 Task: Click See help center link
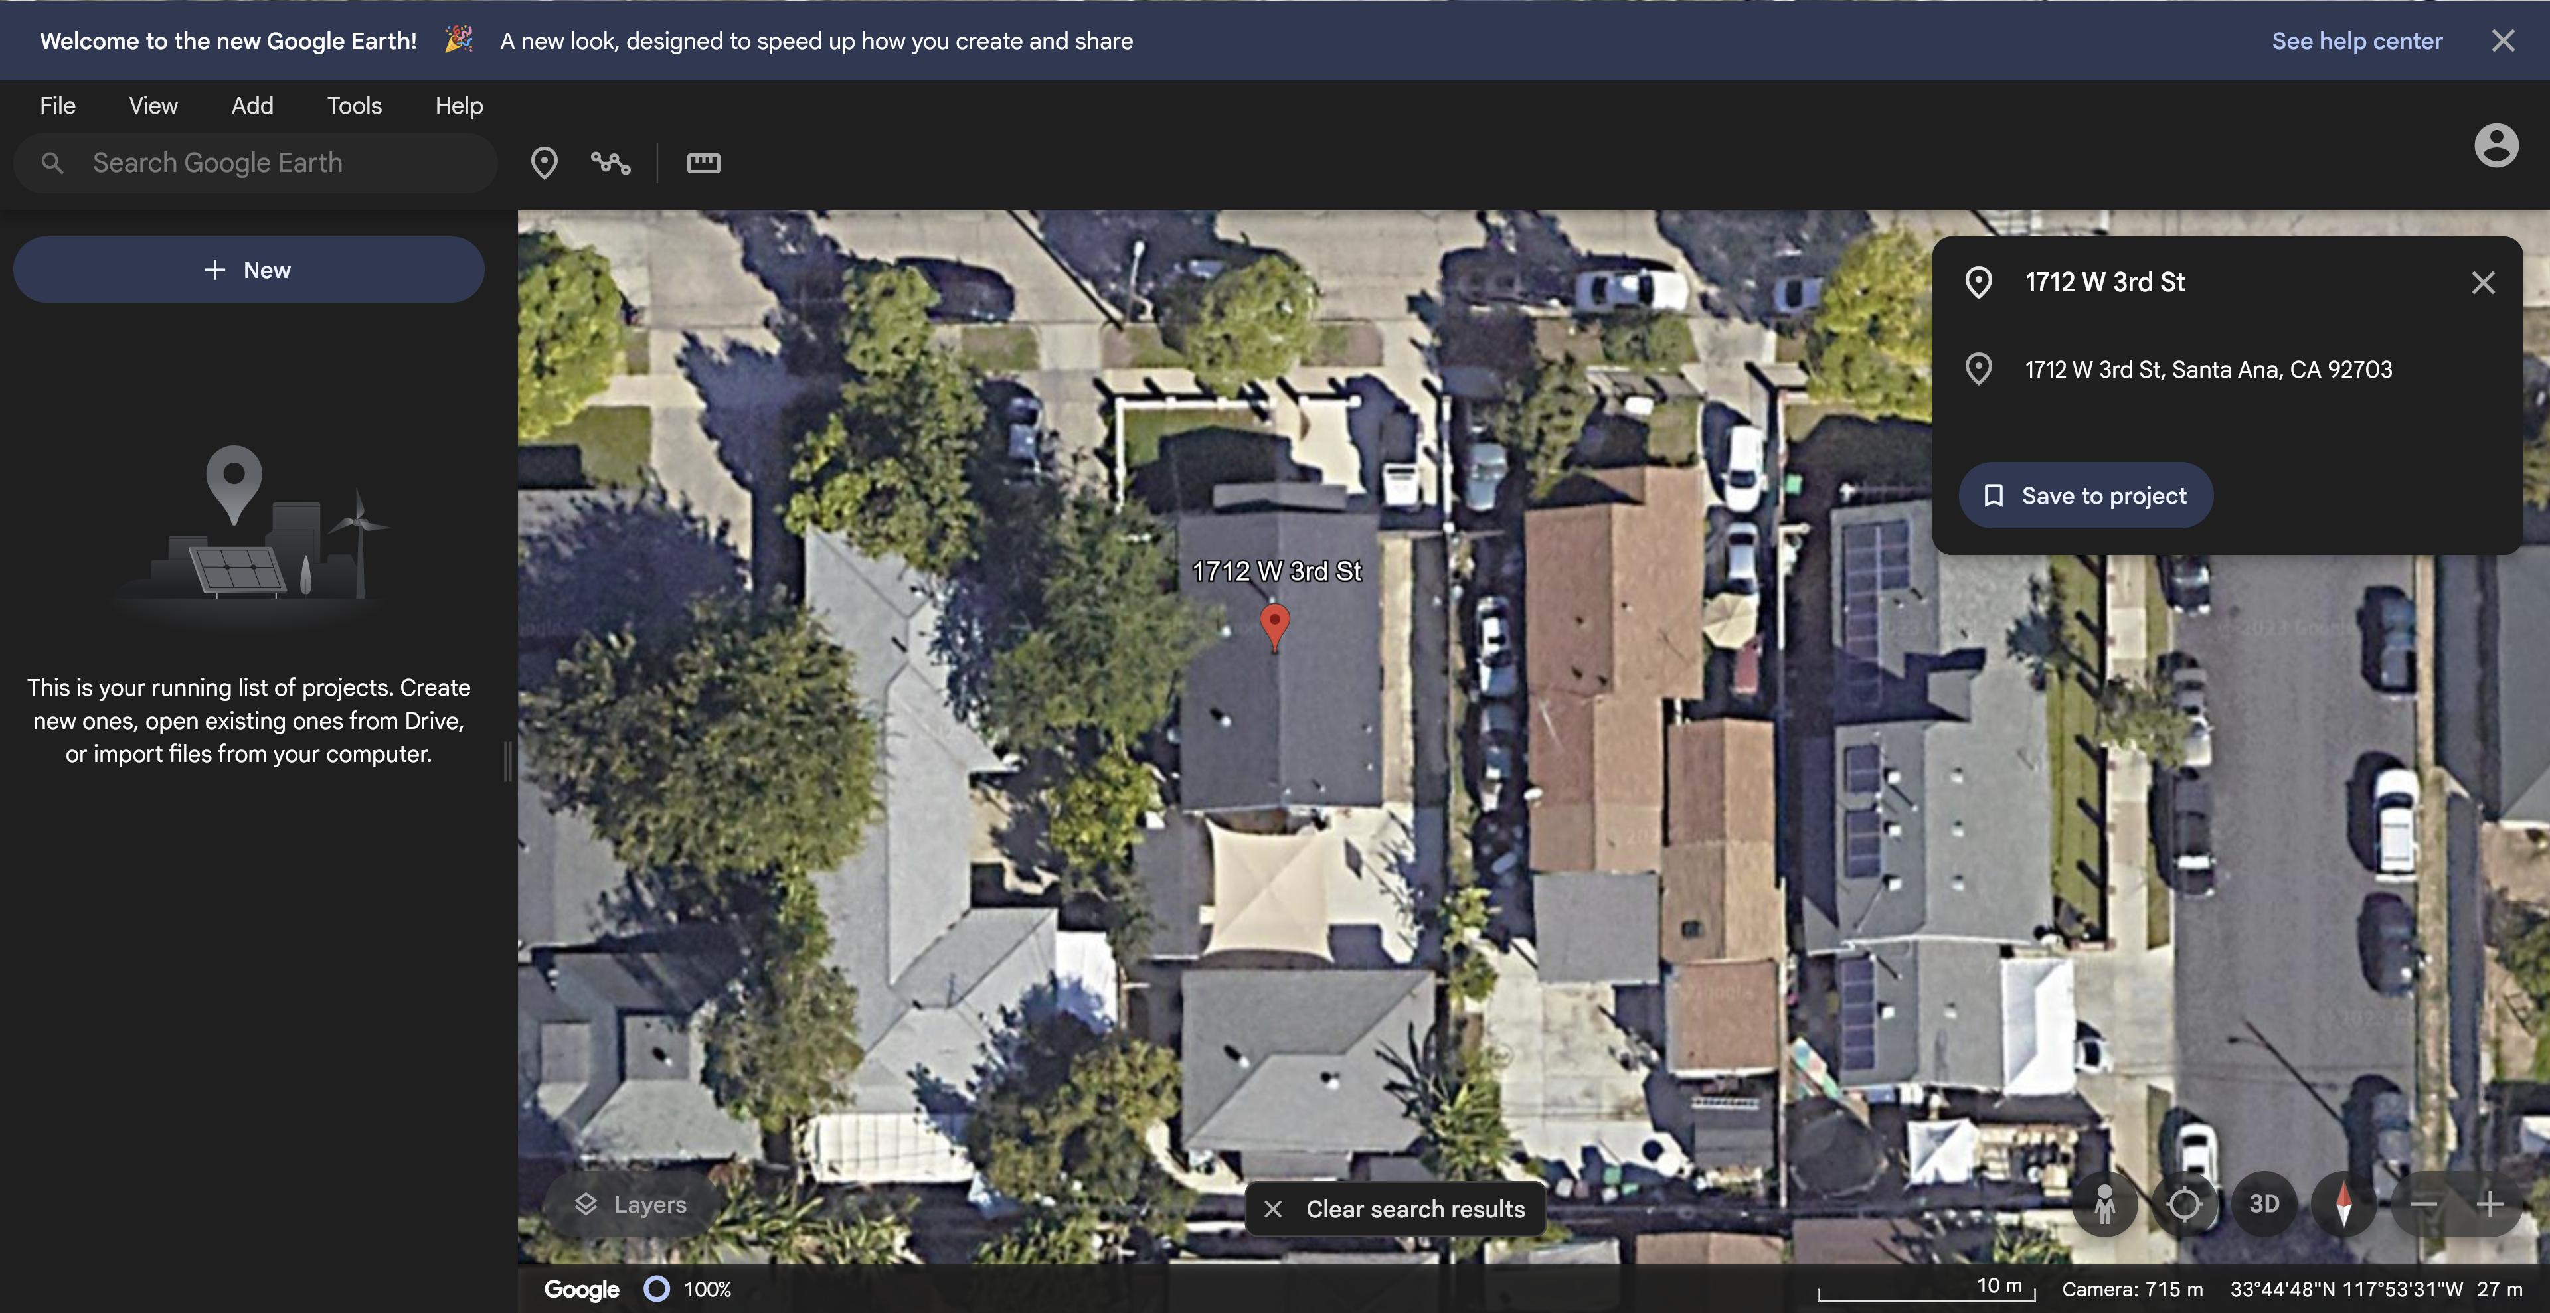tap(2357, 40)
